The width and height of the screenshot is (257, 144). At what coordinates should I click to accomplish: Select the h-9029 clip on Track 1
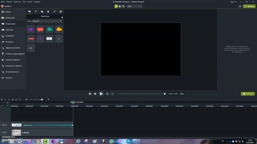[x=42, y=133]
